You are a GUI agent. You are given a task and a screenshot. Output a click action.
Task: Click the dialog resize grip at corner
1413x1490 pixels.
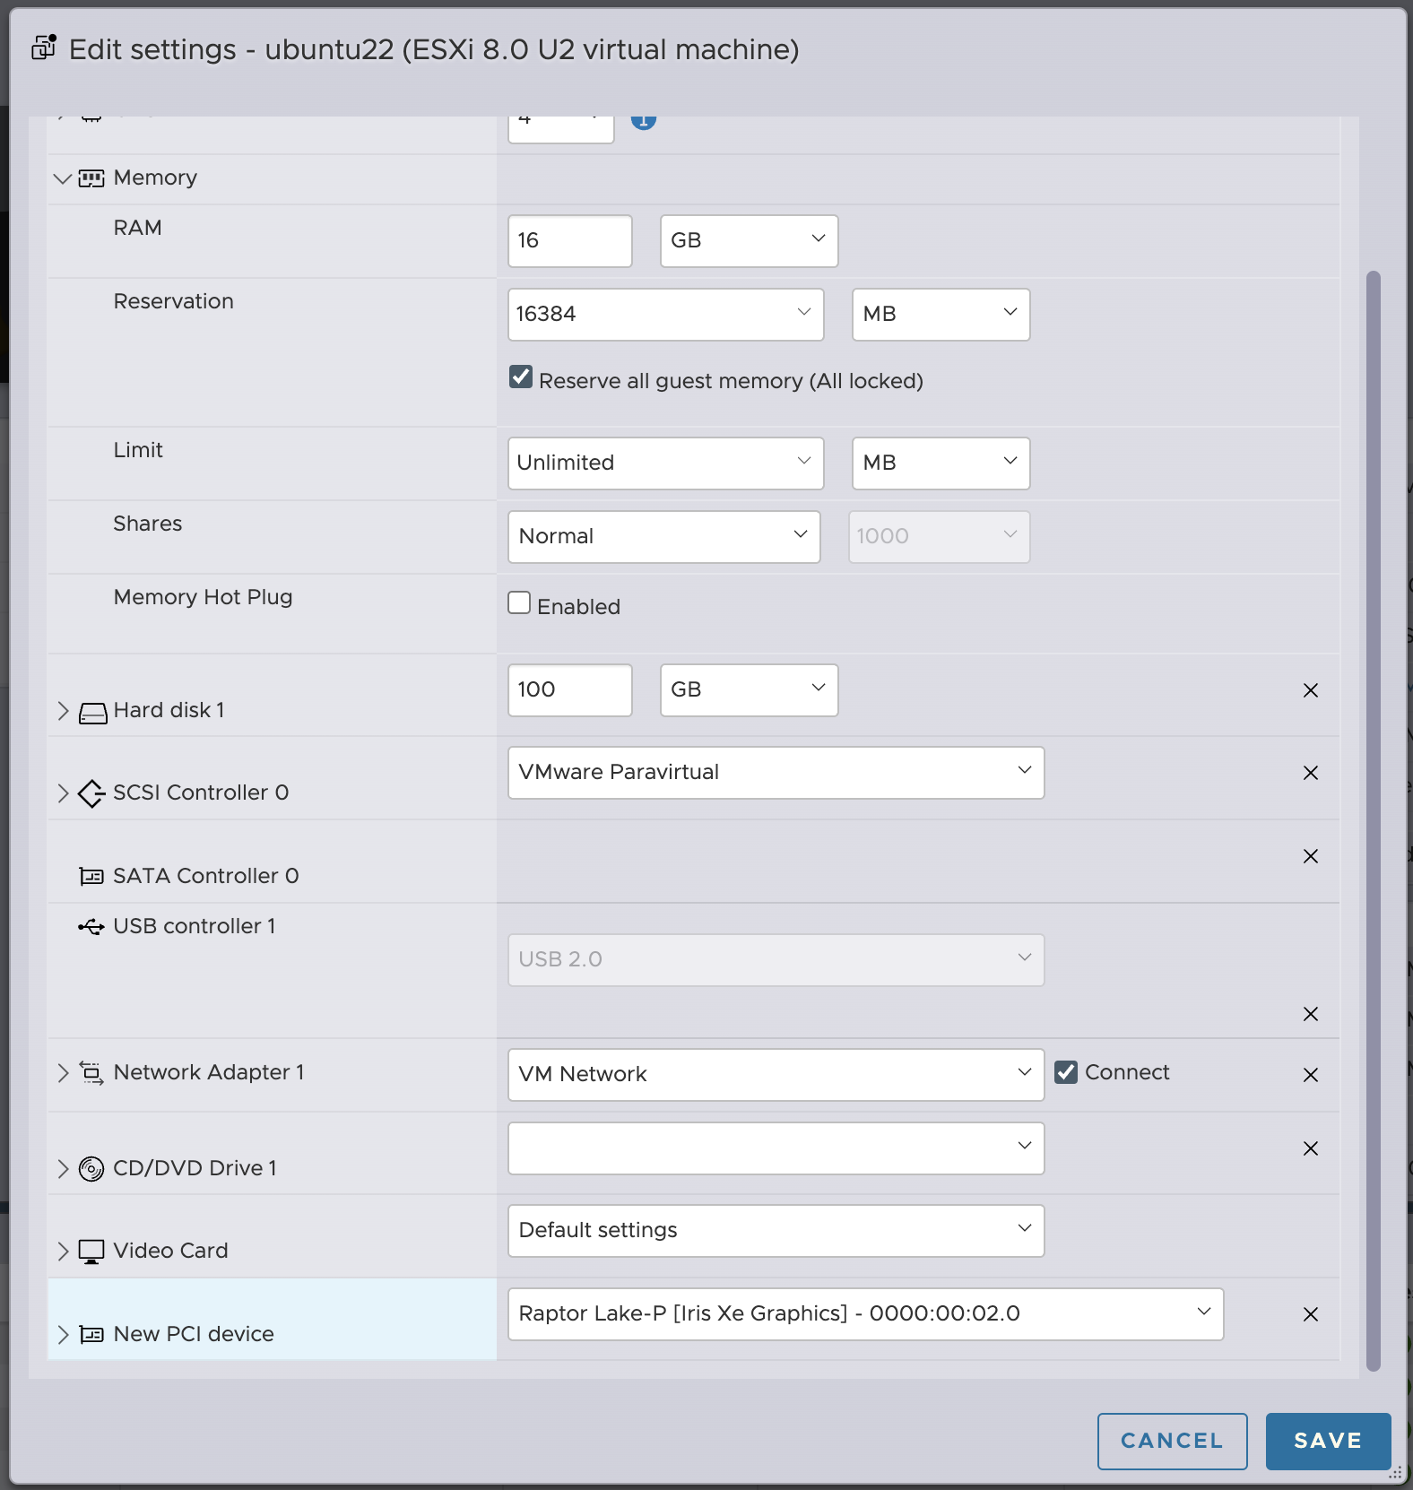pos(1396,1473)
